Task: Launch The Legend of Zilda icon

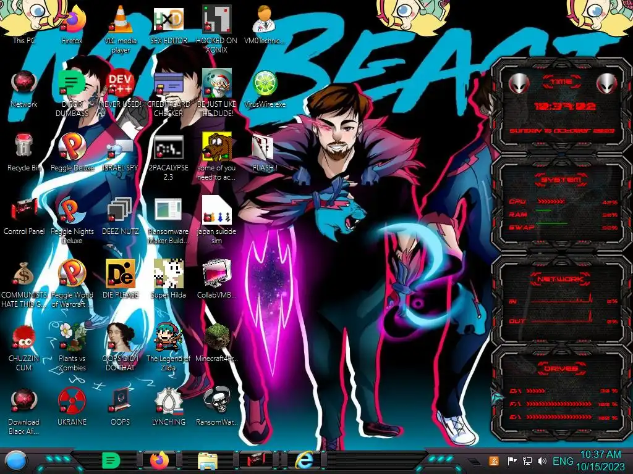Action: pos(168,348)
